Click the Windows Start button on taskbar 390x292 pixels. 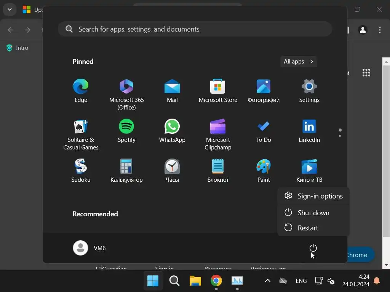point(153,281)
